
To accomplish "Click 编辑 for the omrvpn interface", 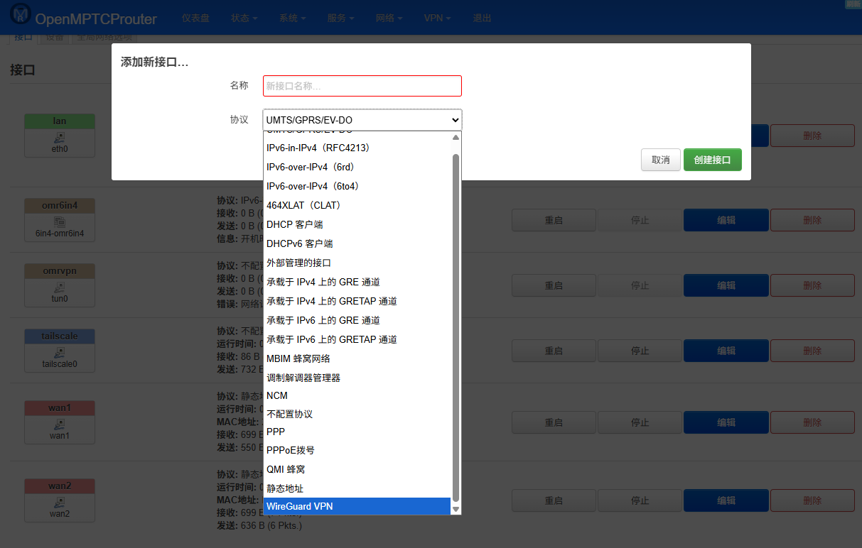I will coord(726,285).
